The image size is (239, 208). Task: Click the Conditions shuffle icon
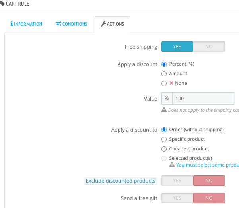point(58,24)
